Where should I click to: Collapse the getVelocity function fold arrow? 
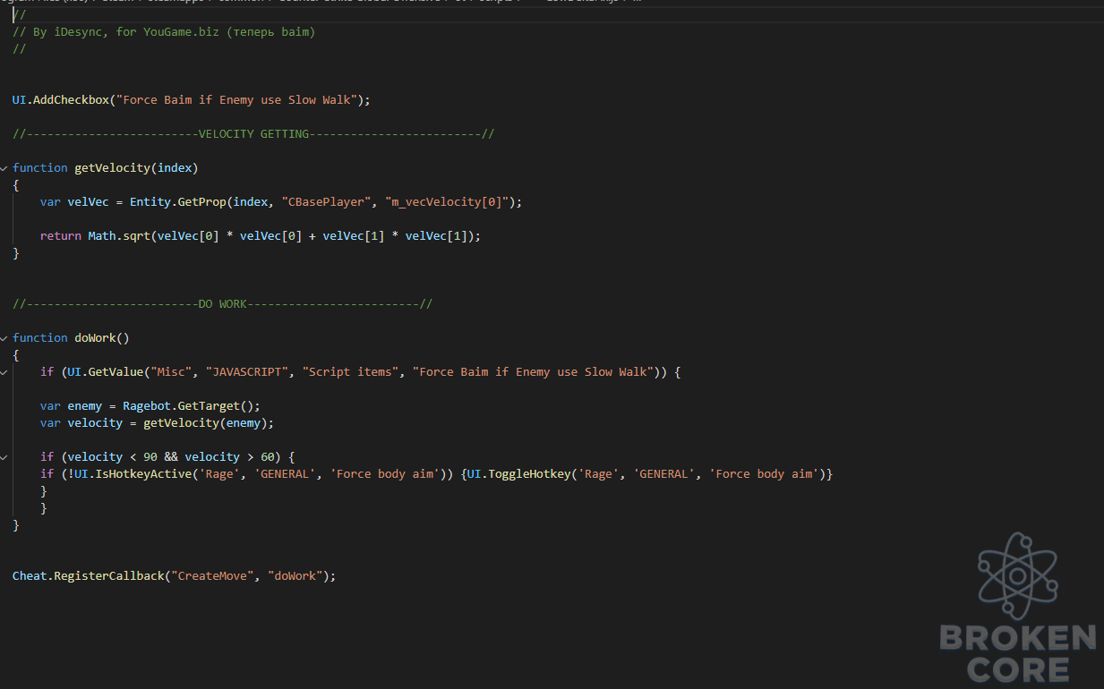point(4,168)
